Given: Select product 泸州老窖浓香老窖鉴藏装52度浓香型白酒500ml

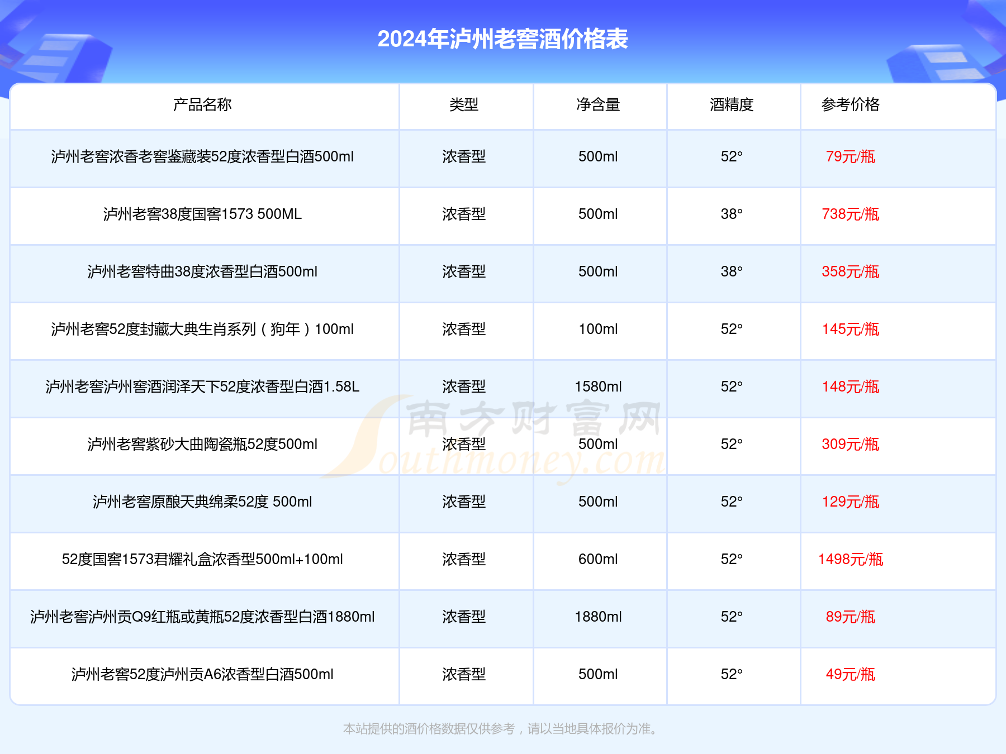Looking at the screenshot, I should [x=202, y=157].
